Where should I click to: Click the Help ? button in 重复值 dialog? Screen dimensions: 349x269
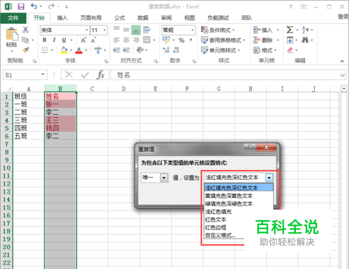point(250,147)
